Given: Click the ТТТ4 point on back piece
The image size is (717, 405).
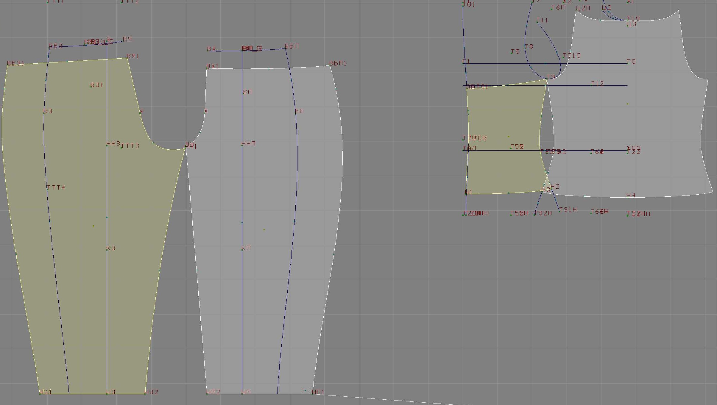Looking at the screenshot, I should pyautogui.click(x=48, y=189).
